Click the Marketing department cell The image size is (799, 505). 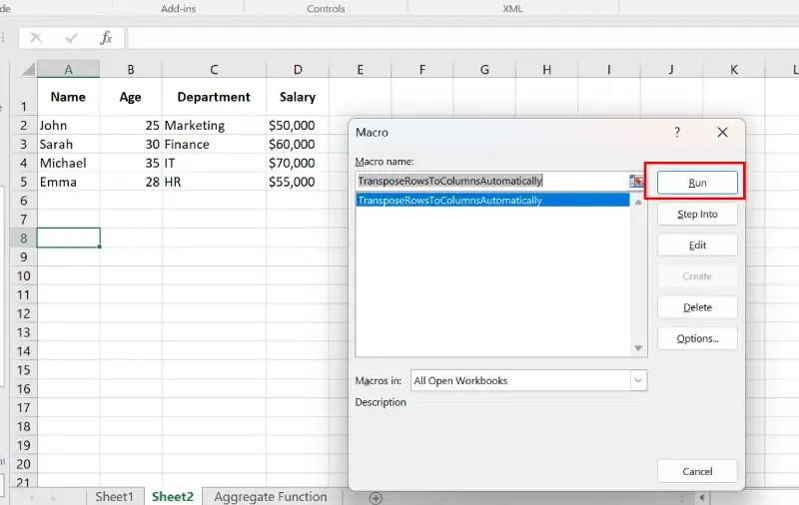click(214, 125)
